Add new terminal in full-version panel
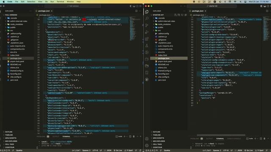Screen dimensions: 271x152 [x=124, y=136]
